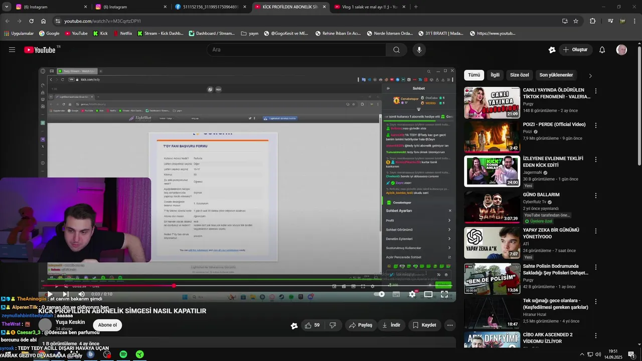
Task: Open Kick bookmark in bookmarks bar
Action: 100,34
